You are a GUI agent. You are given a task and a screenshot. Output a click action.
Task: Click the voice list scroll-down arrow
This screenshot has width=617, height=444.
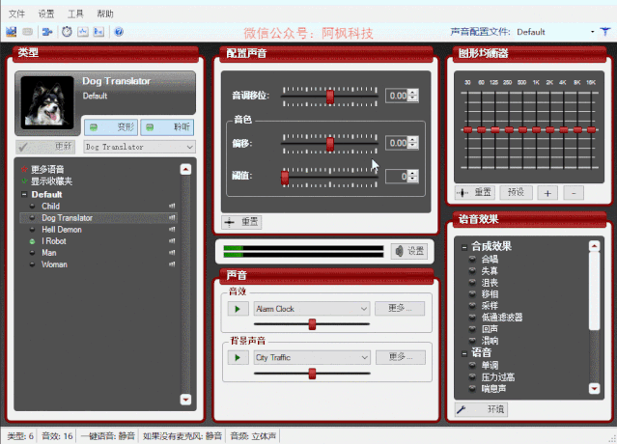[185, 400]
